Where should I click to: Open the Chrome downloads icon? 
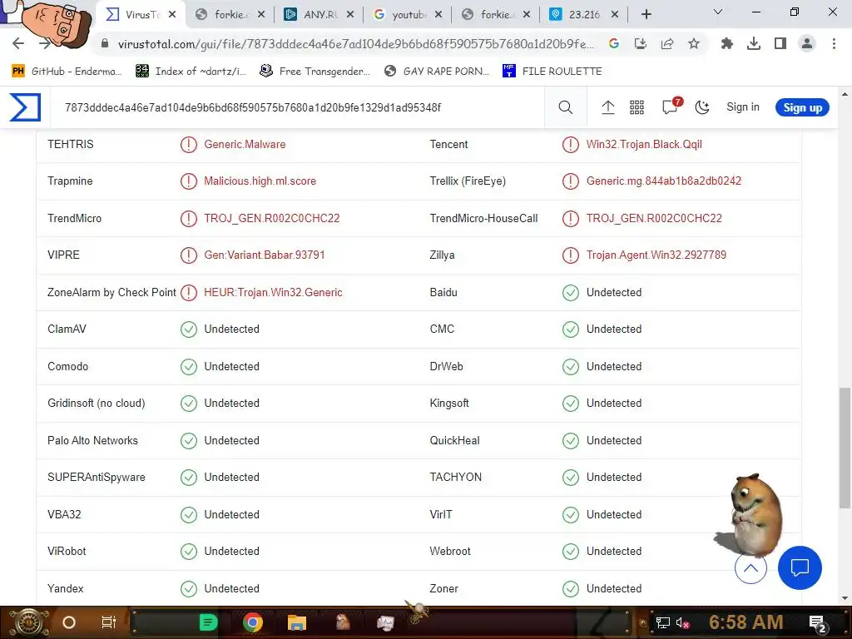point(754,43)
